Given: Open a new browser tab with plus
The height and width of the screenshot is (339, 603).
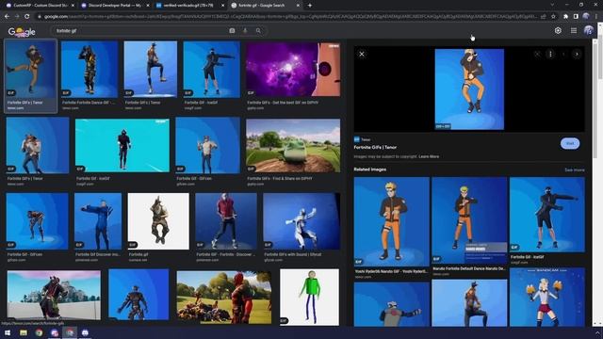Looking at the screenshot, I should pyautogui.click(x=310, y=6).
